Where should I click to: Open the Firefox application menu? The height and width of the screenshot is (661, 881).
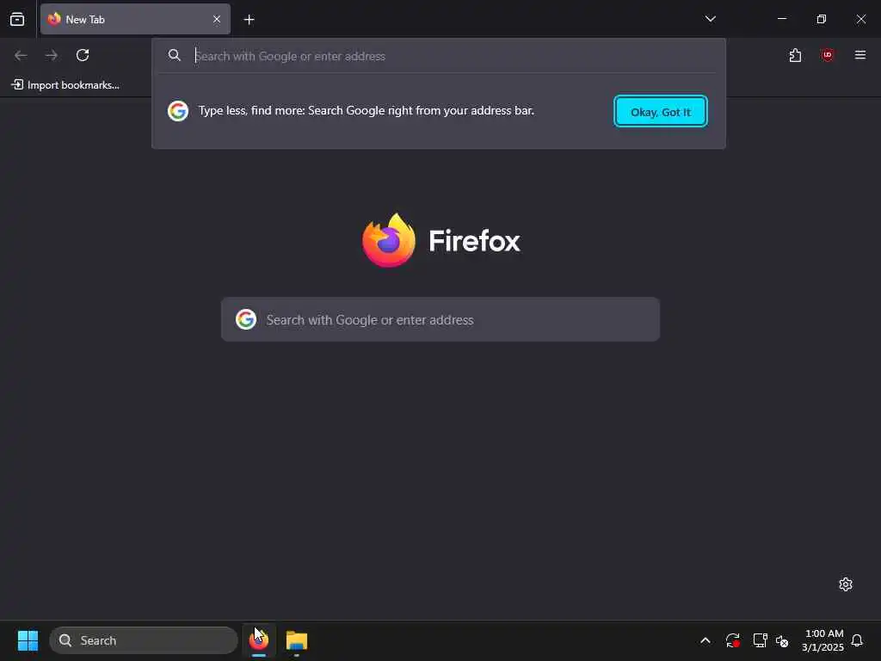(x=859, y=55)
